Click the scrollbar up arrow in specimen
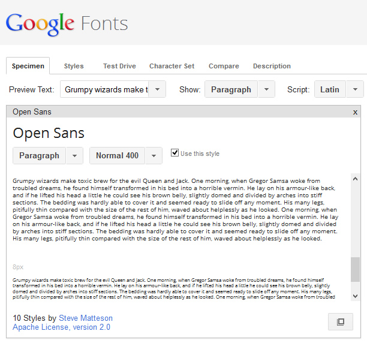The height and width of the screenshot is (346, 367). pos(355,179)
